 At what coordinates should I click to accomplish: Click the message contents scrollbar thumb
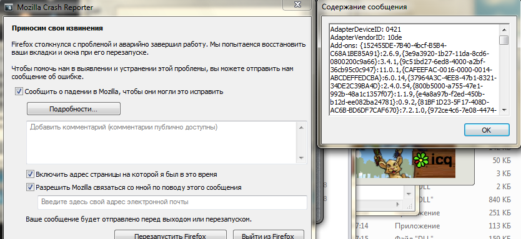tap(504, 40)
